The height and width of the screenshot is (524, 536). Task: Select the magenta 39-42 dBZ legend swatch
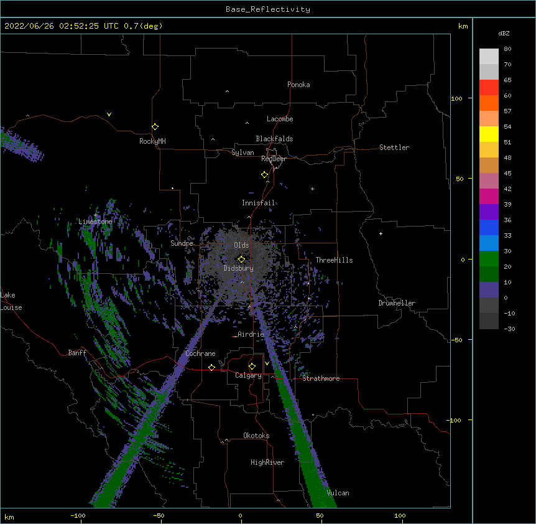pos(489,197)
